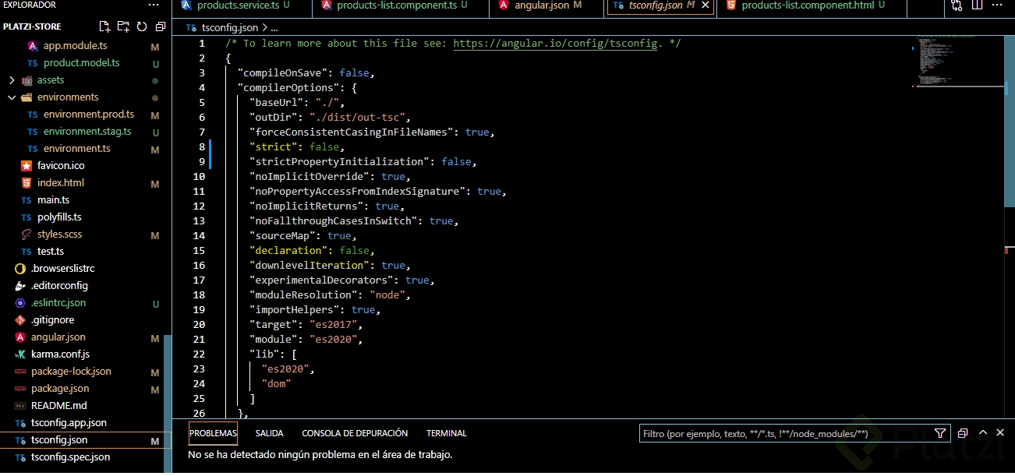The width and height of the screenshot is (1015, 476).
Task: Refresh the explorer file tree
Action: (x=142, y=26)
